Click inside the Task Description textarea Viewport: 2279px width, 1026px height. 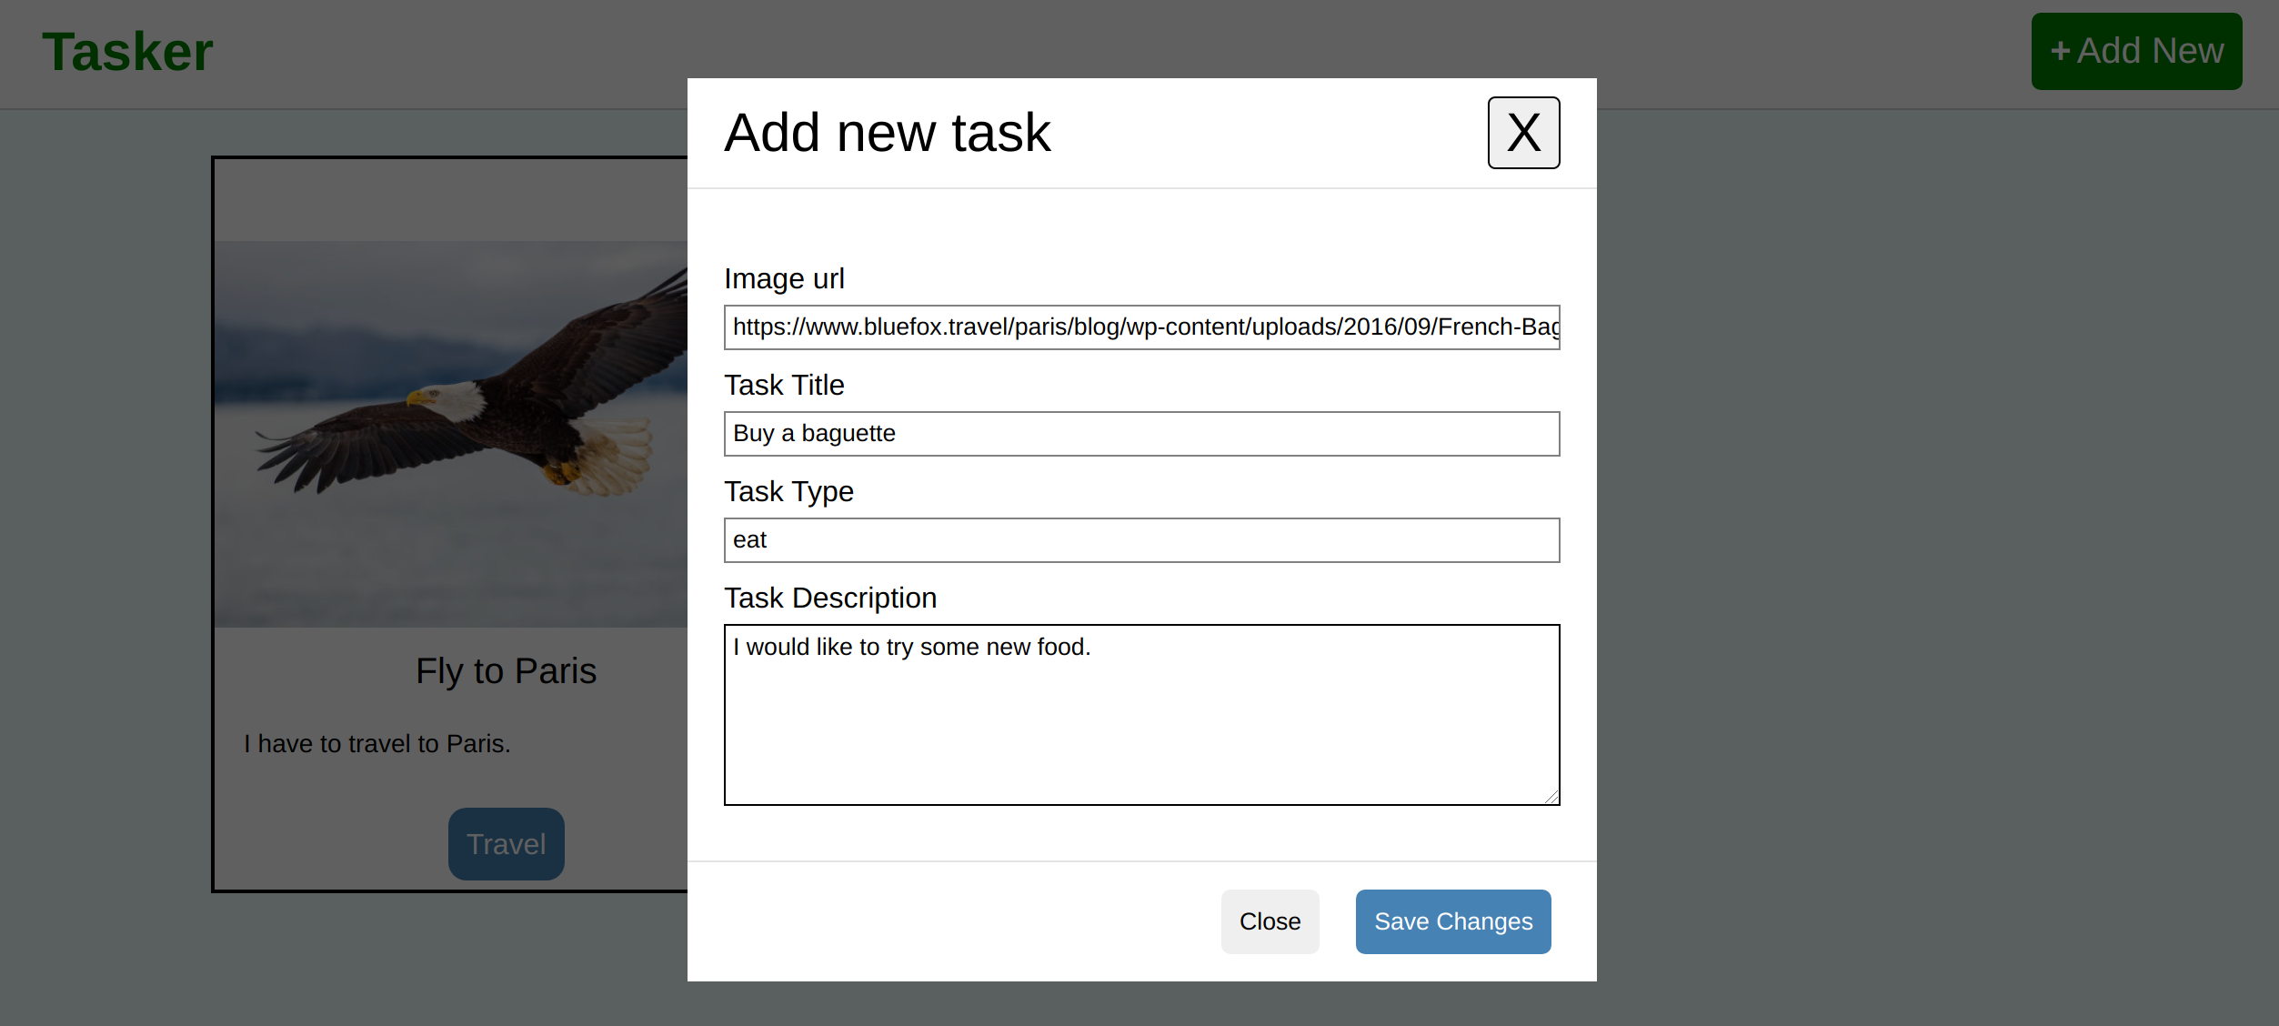[x=1141, y=715]
